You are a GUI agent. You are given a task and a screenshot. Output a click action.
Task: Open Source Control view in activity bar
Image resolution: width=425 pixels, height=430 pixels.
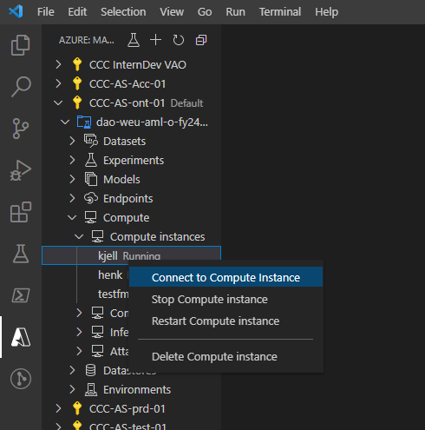click(21, 129)
